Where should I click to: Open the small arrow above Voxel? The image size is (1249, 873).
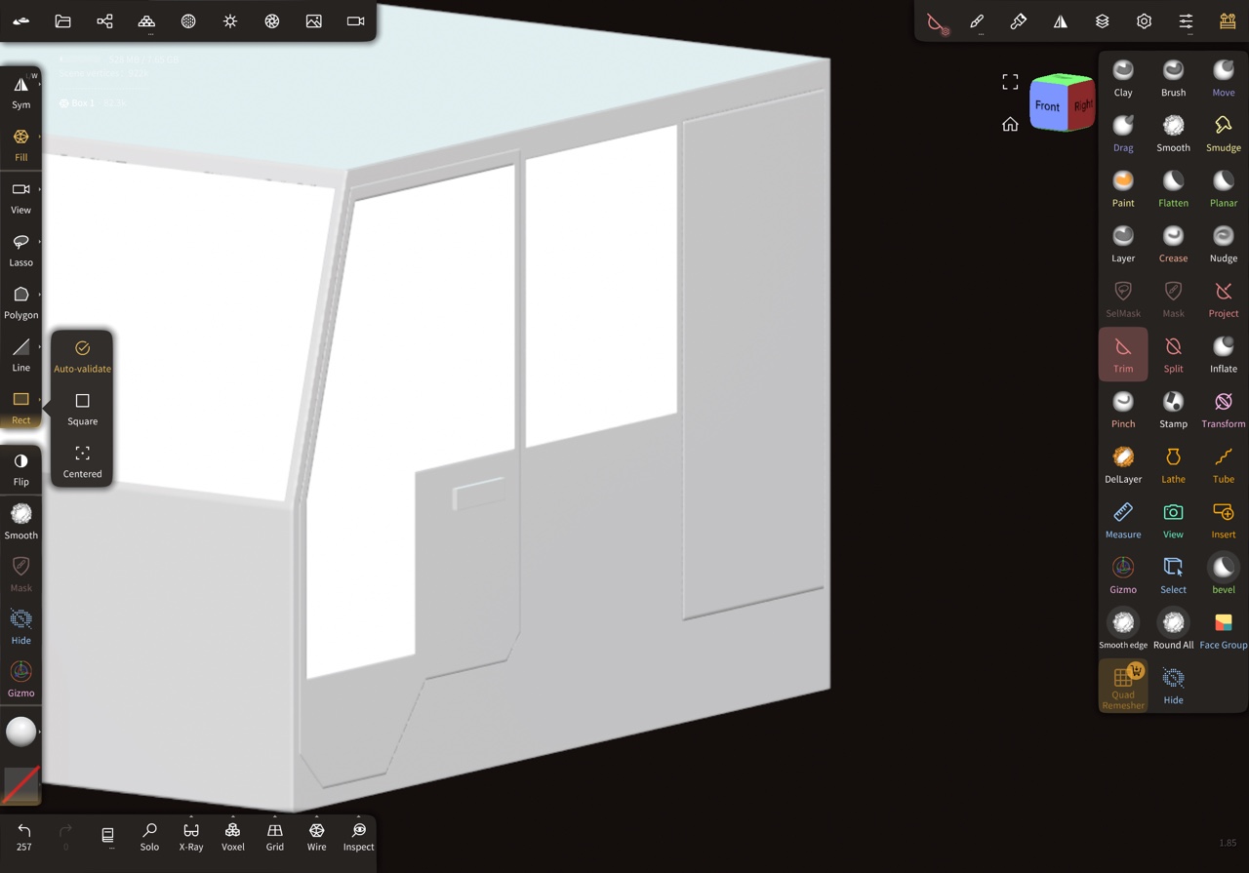pyautogui.click(x=233, y=816)
